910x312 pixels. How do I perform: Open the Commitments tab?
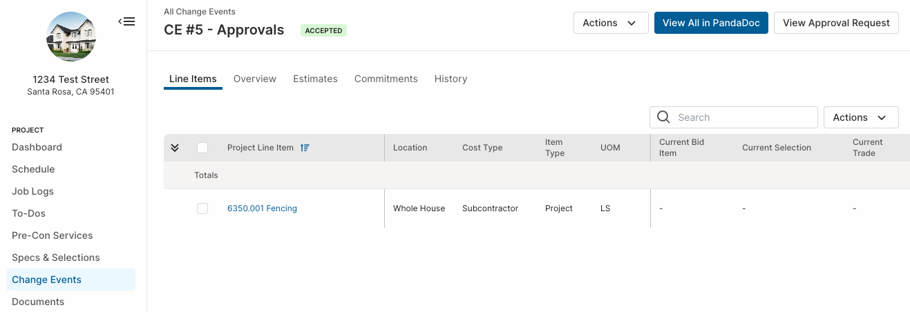point(386,79)
